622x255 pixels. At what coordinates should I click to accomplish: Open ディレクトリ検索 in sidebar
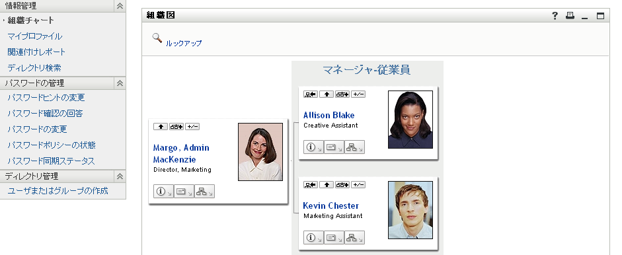pos(34,68)
